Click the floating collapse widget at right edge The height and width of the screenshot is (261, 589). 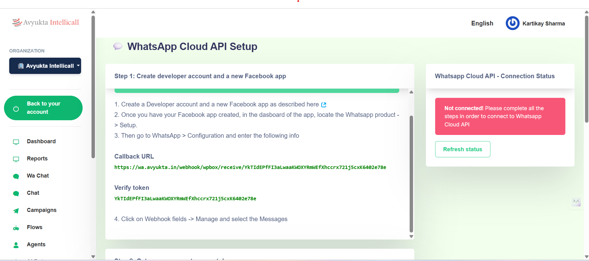click(576, 202)
